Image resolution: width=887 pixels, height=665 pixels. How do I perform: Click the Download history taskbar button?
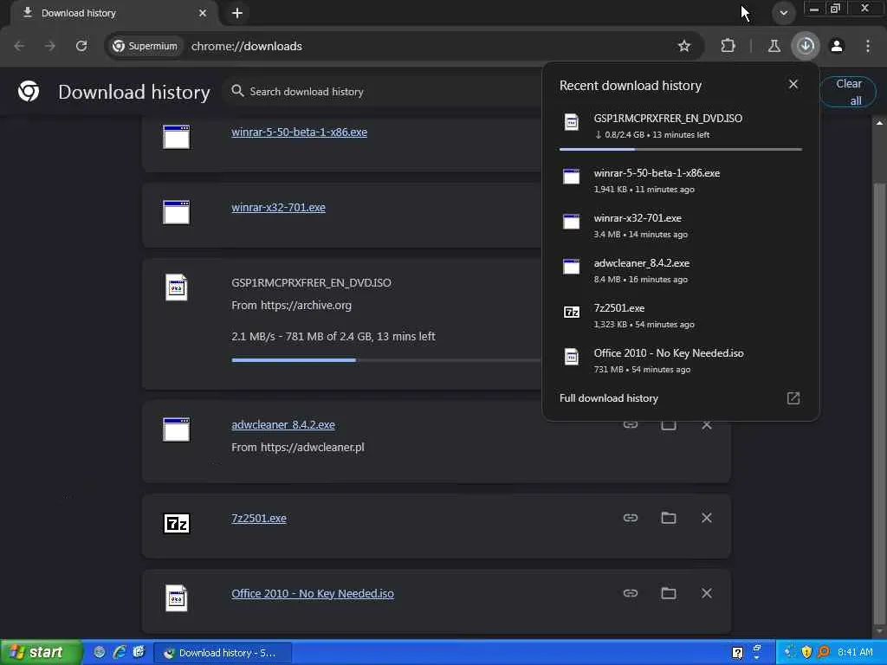(x=223, y=653)
